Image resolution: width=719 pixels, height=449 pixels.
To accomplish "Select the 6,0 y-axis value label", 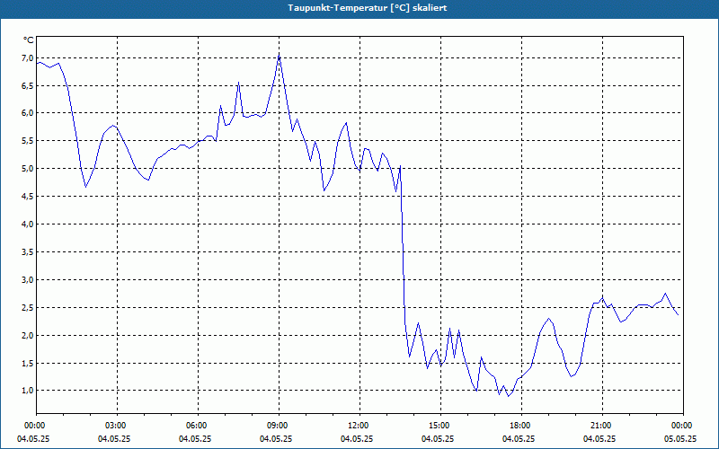I will pyautogui.click(x=27, y=113).
